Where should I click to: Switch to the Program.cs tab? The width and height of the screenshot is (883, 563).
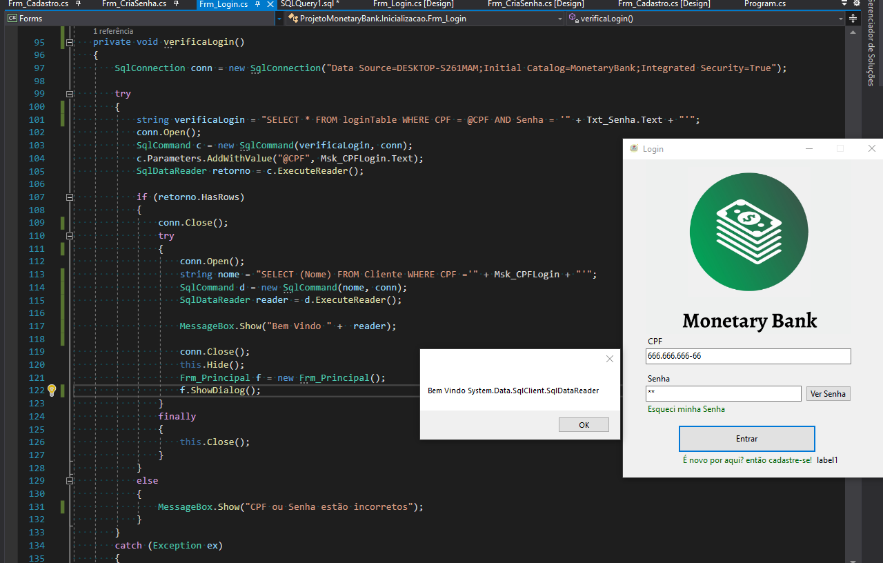pyautogui.click(x=764, y=4)
